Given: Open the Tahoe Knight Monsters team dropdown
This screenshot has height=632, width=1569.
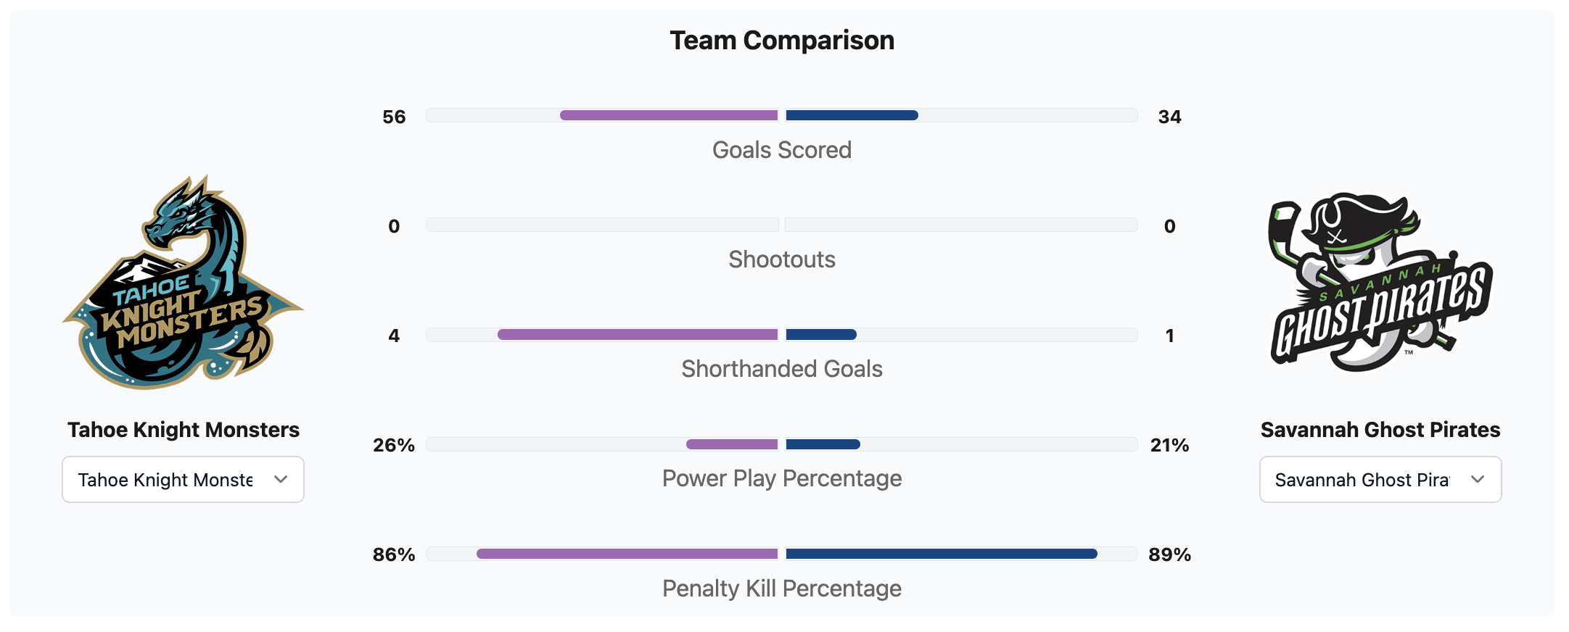Looking at the screenshot, I should coord(183,479).
